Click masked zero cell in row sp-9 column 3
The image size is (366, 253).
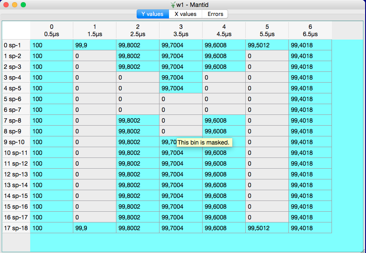[181, 131]
